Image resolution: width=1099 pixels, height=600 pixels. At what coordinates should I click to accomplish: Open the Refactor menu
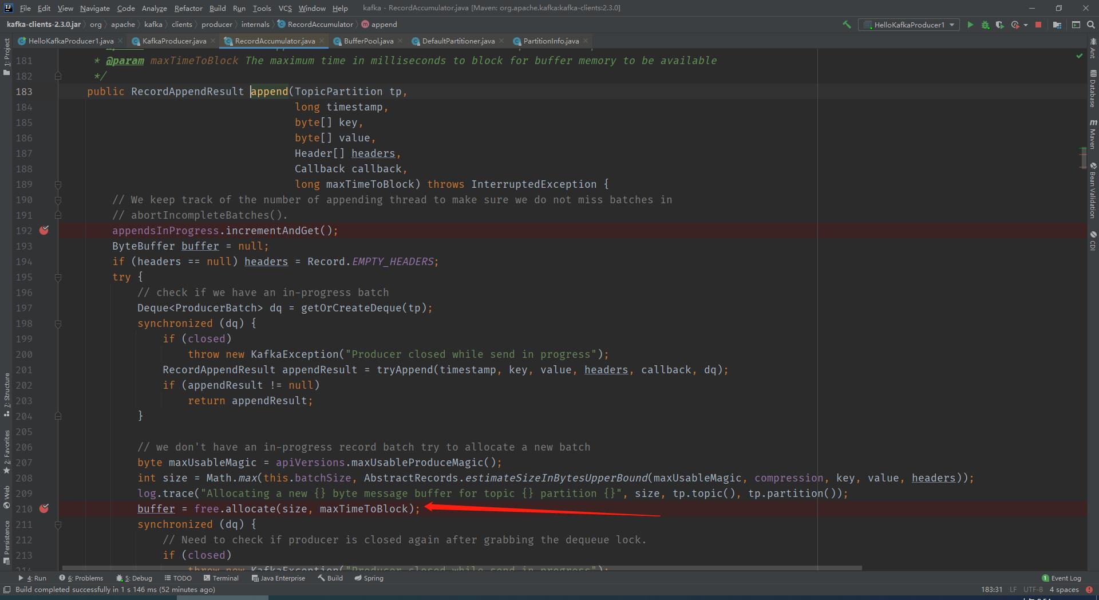click(188, 8)
